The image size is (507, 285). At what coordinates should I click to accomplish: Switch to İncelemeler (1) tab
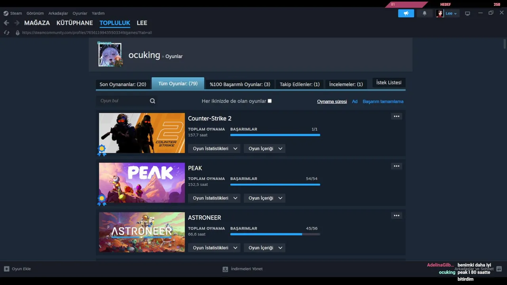click(x=346, y=84)
